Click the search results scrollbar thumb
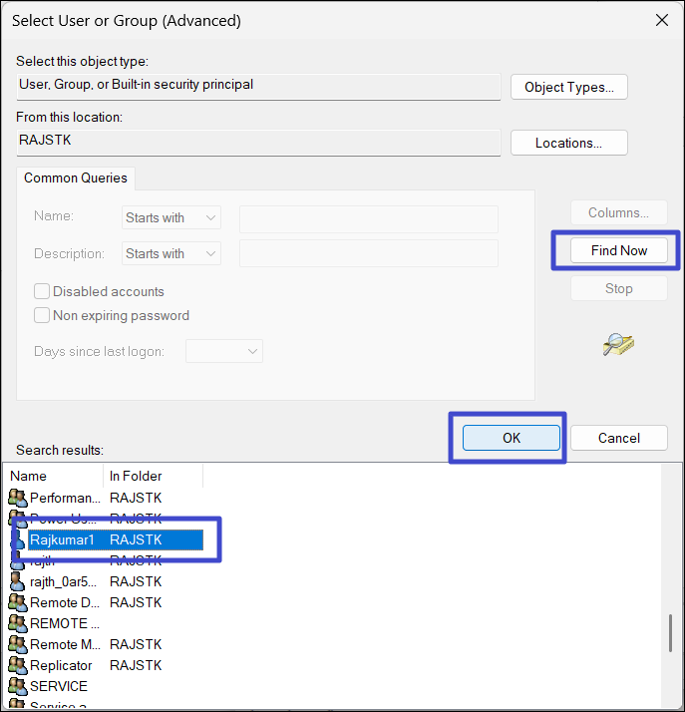The height and width of the screenshot is (712, 685). 670,633
